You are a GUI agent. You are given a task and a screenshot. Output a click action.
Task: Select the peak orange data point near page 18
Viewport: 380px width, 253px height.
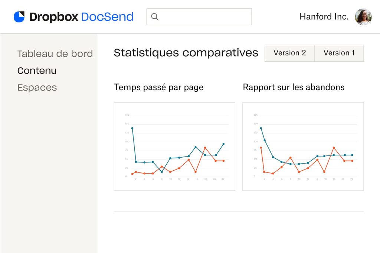click(206, 147)
